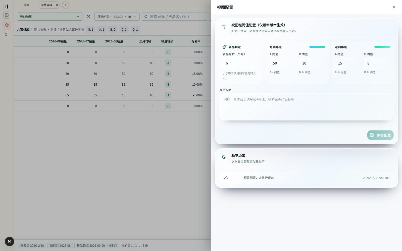Screen dimensions: 402x251
Task: Click the 18.00% margin cell
Action: point(197,63)
